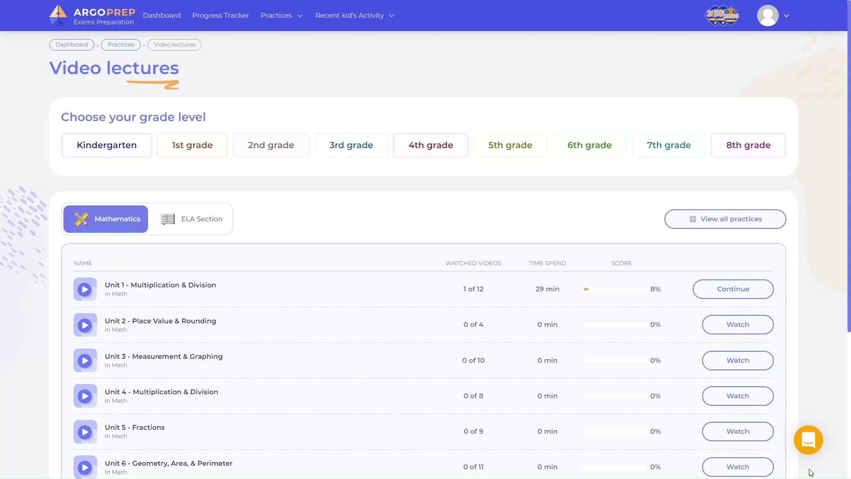Click the WATCHED VIDEOS column header
Image resolution: width=851 pixels, height=479 pixels.
point(473,263)
